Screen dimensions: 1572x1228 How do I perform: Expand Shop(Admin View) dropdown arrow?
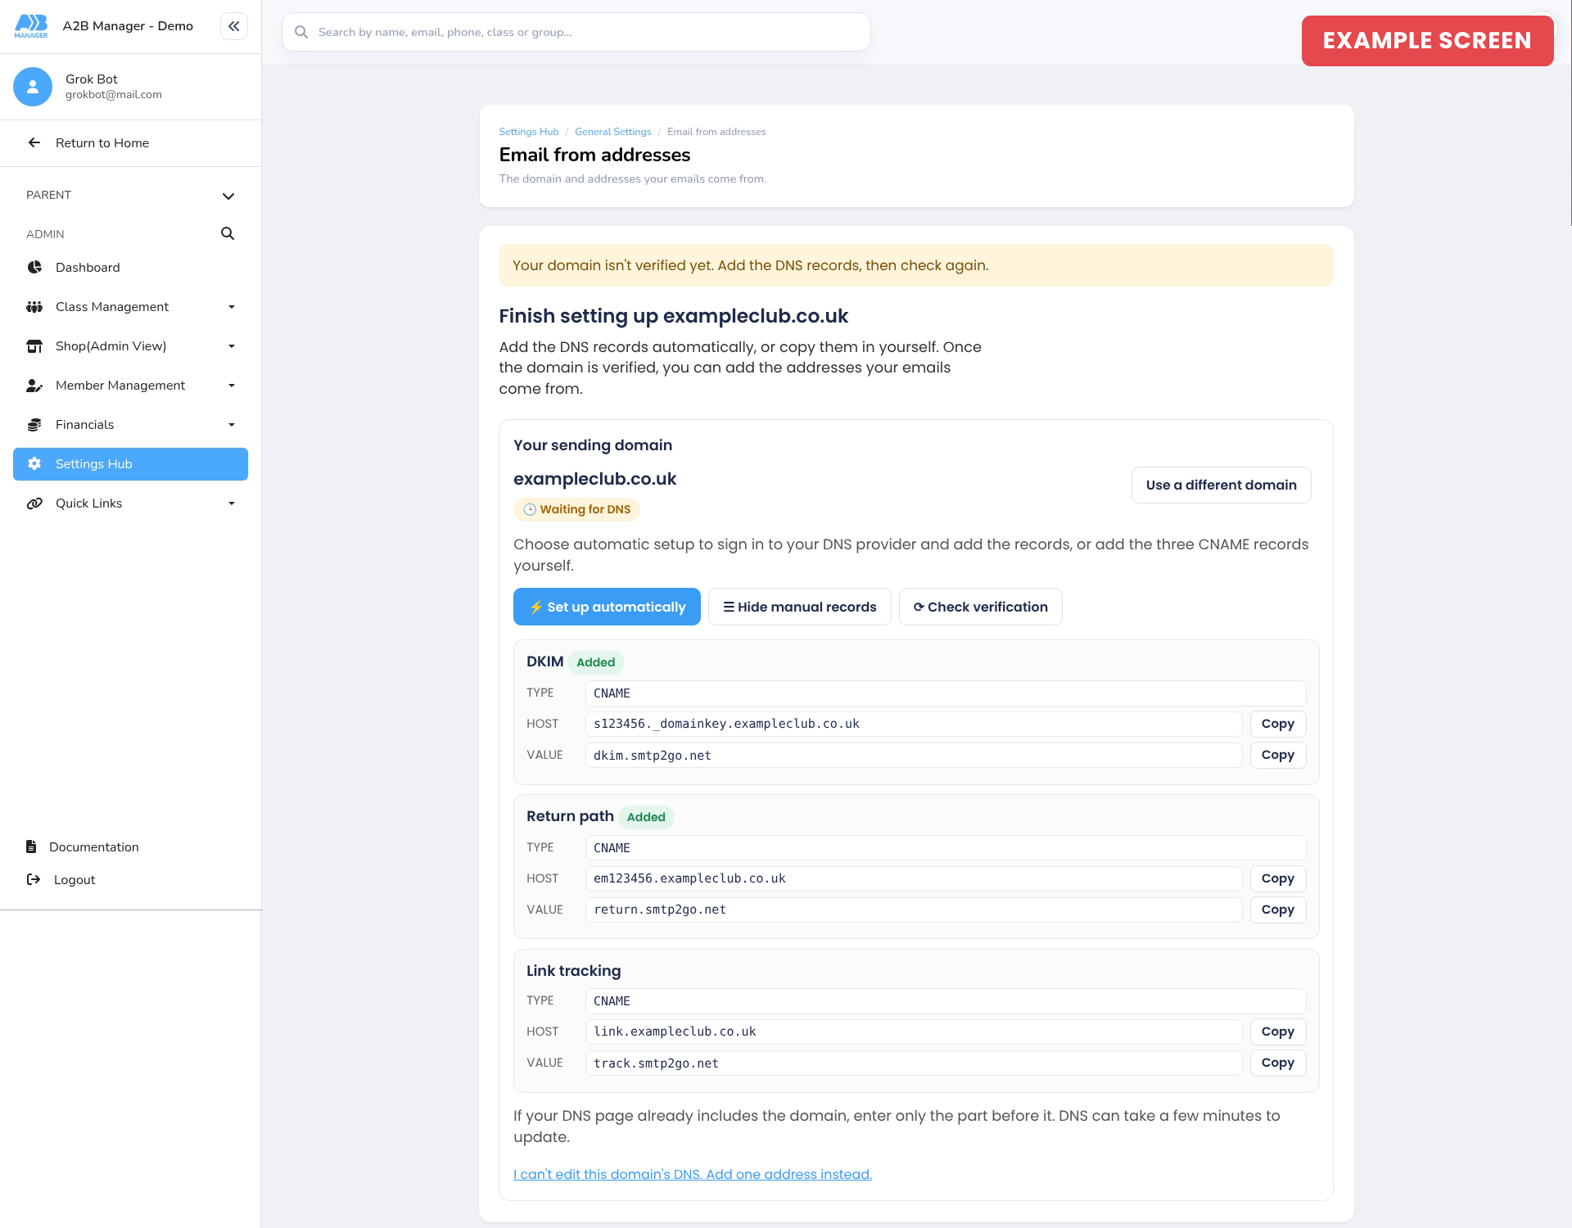coord(232,346)
